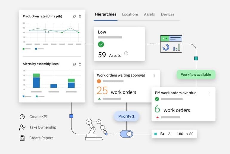
Task: Open calendar icon on Alerts by assembly lines
Action: (80, 64)
